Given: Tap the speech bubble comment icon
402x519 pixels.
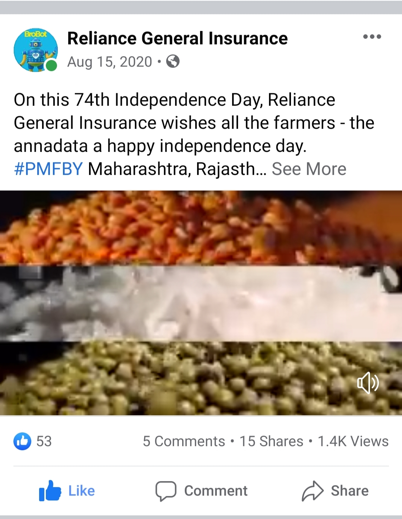Looking at the screenshot, I should coord(166,491).
